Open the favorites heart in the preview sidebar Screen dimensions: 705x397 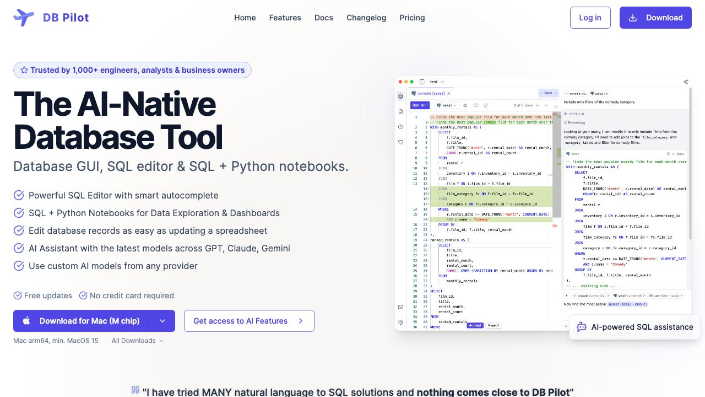(x=400, y=142)
